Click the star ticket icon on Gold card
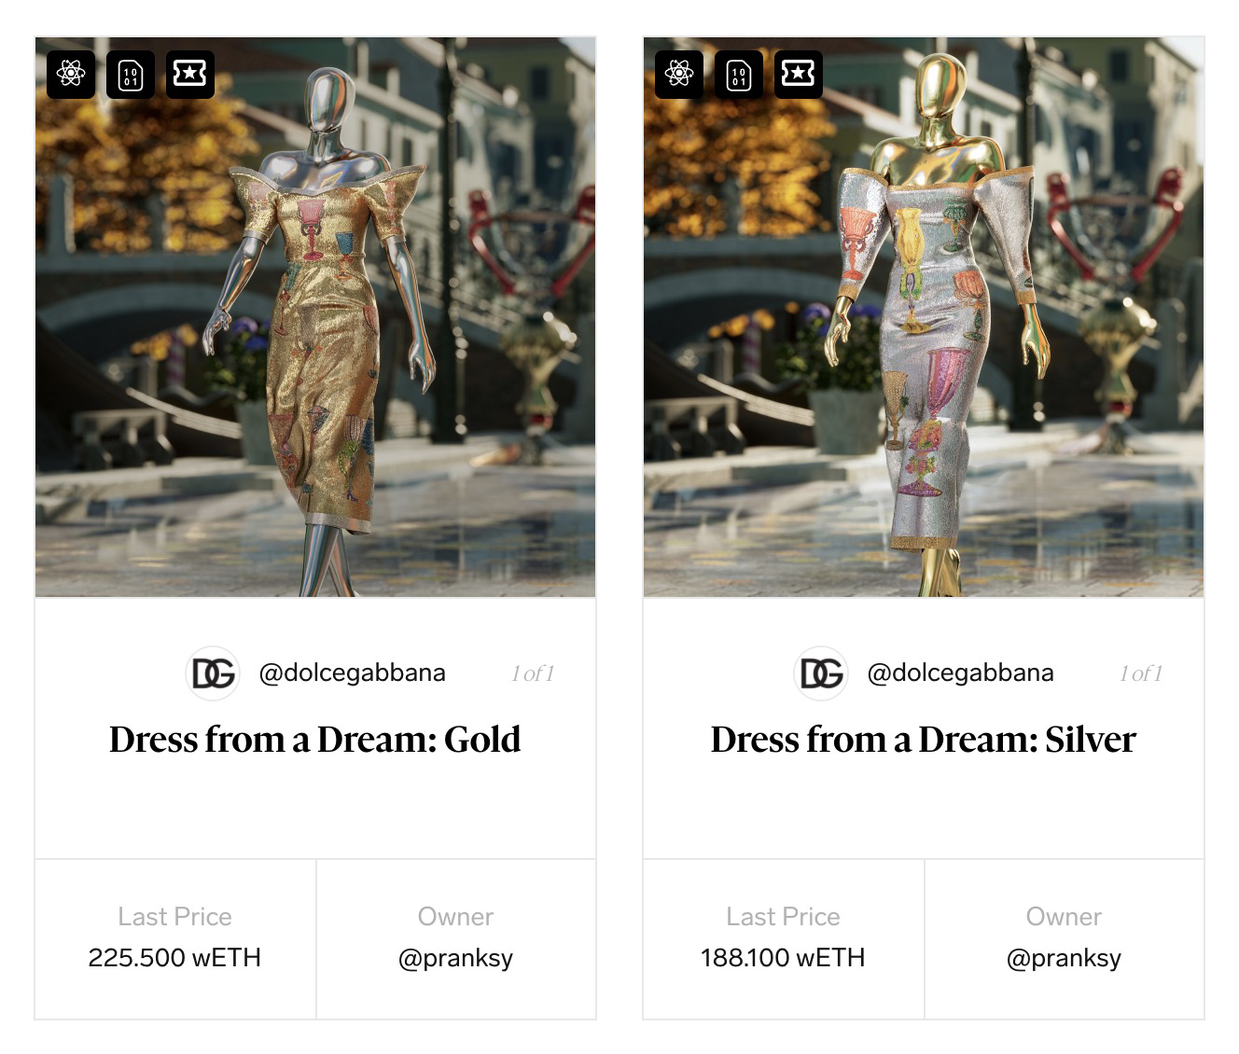This screenshot has width=1239, height=1054. 190,74
